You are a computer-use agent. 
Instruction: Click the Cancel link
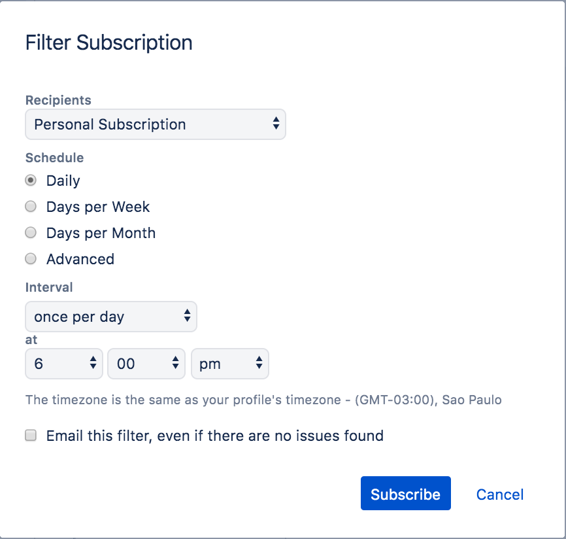(x=499, y=495)
